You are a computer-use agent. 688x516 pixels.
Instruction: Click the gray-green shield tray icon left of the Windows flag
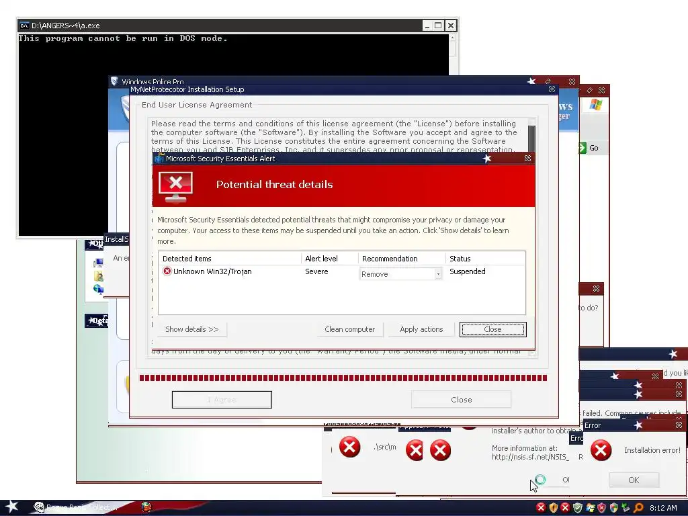pos(578,508)
